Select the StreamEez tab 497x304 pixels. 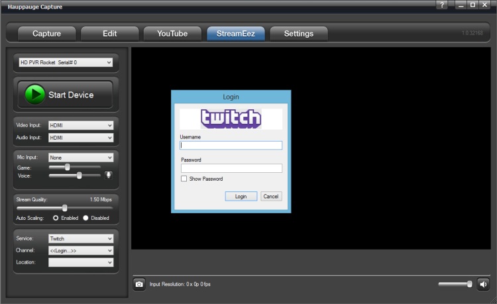(x=235, y=34)
